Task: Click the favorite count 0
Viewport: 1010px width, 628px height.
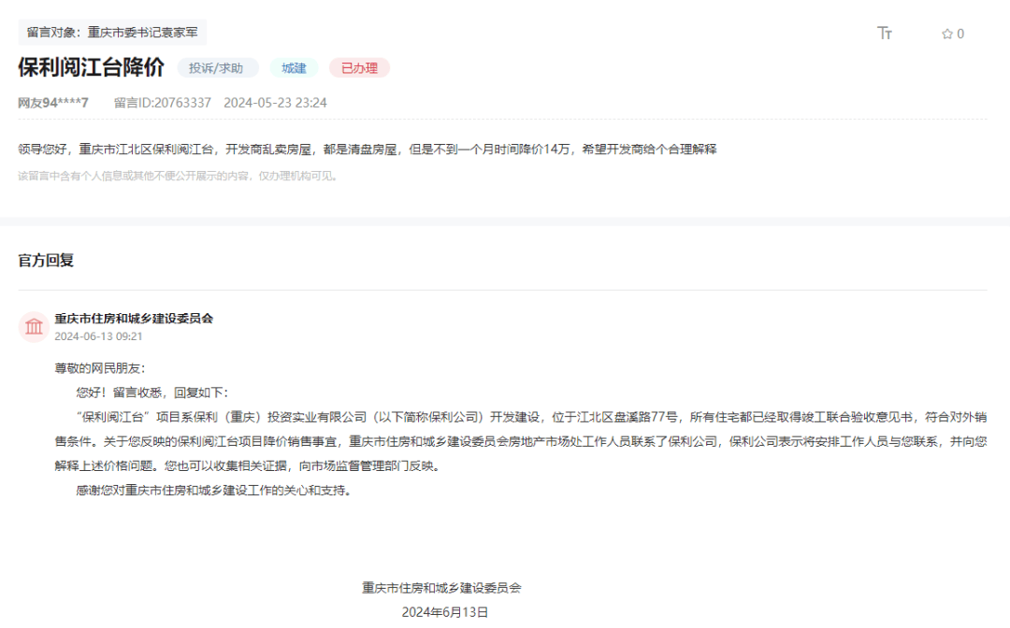Action: (960, 34)
